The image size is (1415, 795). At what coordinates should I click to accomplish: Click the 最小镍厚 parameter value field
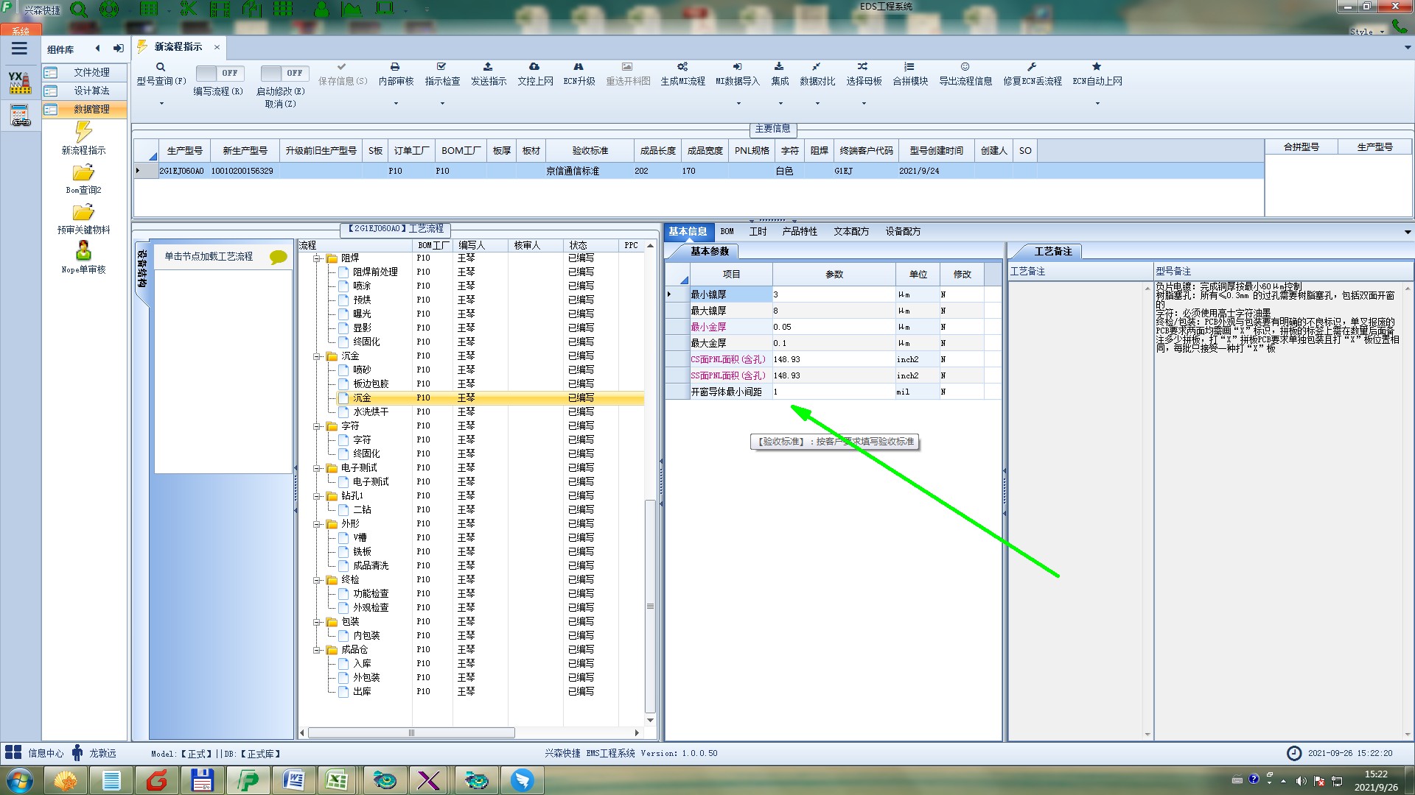[833, 294]
